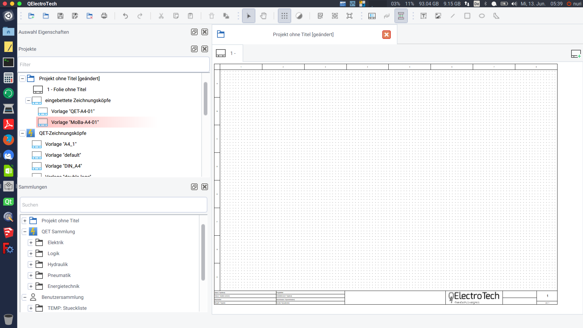Collapse the eingebettete Zeichnungsköpfe node
583x328 pixels.
28,101
